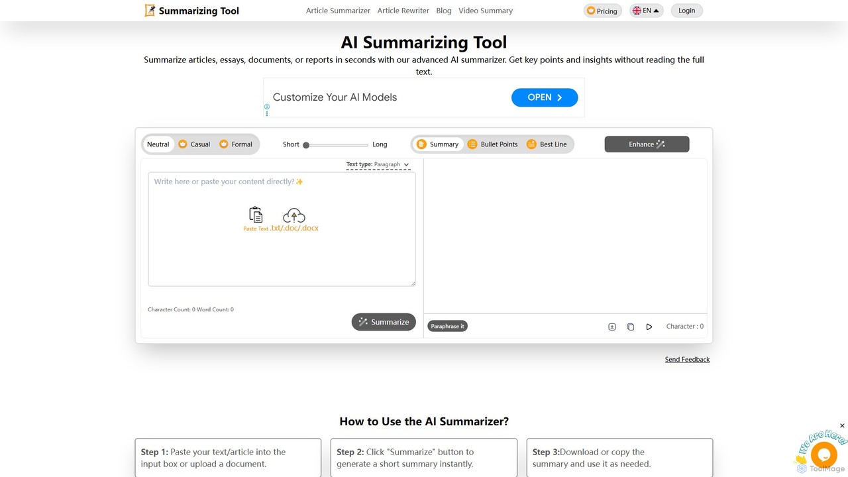Click the Enhance button

647,144
